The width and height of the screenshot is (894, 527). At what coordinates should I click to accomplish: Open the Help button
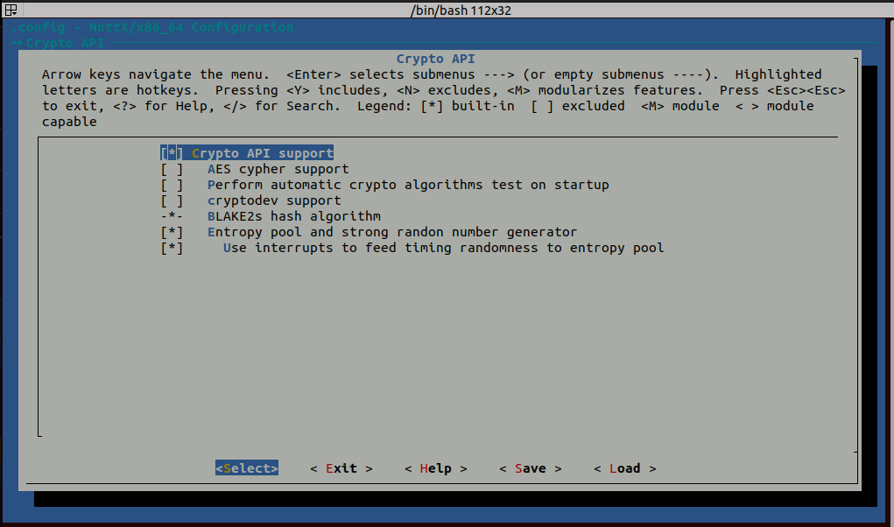[434, 468]
